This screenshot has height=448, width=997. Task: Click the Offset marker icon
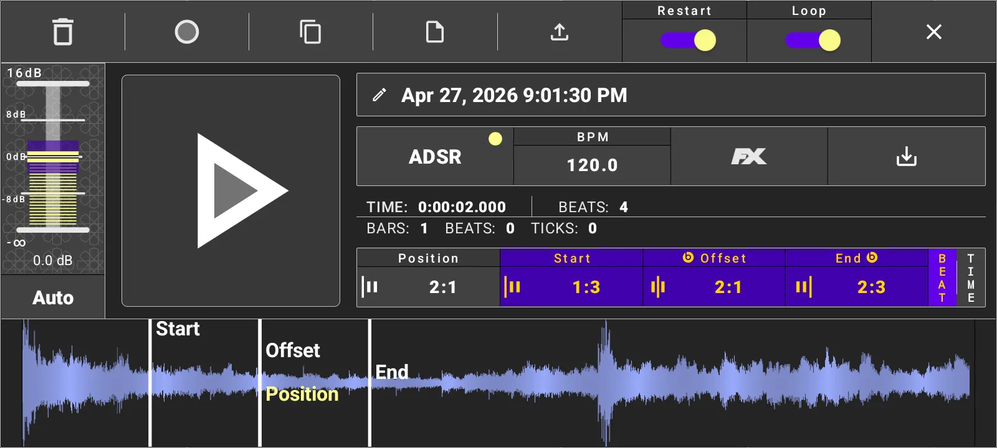[x=658, y=287]
